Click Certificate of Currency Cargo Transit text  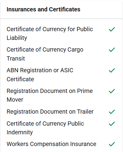pyautogui.click(x=45, y=54)
